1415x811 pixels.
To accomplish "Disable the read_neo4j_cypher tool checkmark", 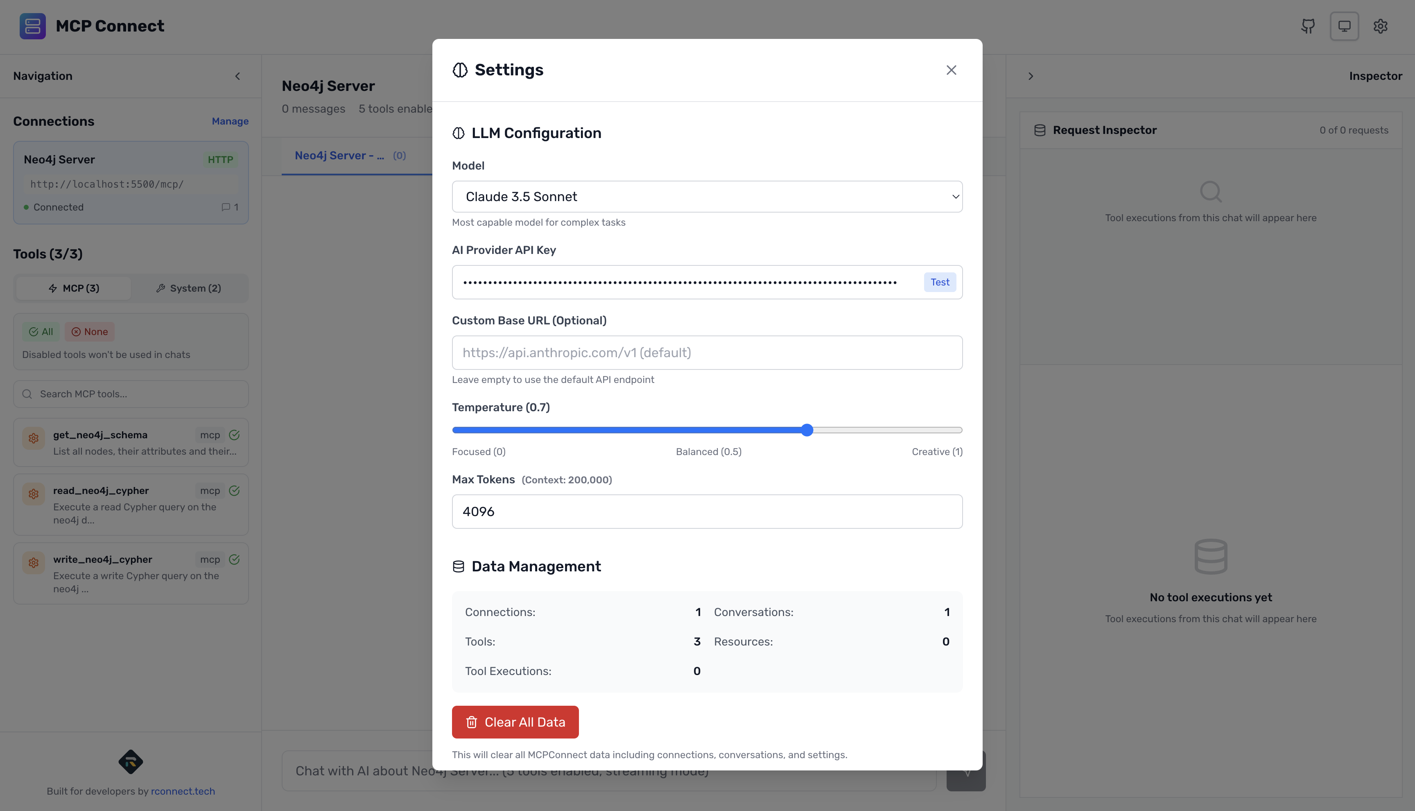I will tap(234, 491).
